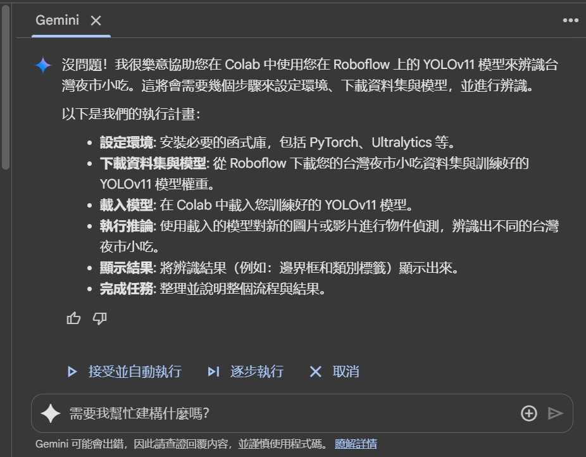Click the vertical scrollbar on the left edge
Image resolution: width=586 pixels, height=457 pixels.
5,86
